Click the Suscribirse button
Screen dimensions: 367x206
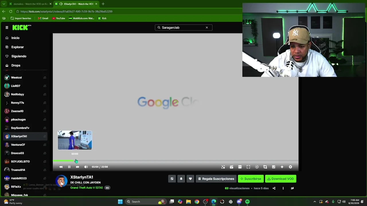click(x=251, y=179)
